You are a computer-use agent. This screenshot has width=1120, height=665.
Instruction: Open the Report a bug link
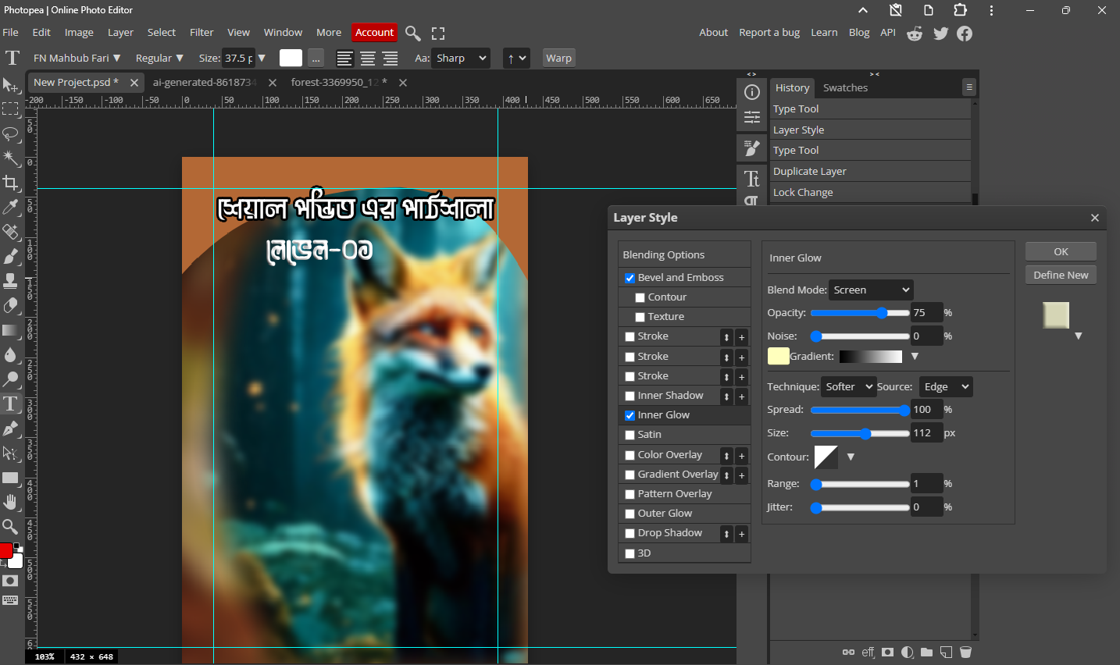[x=769, y=33]
